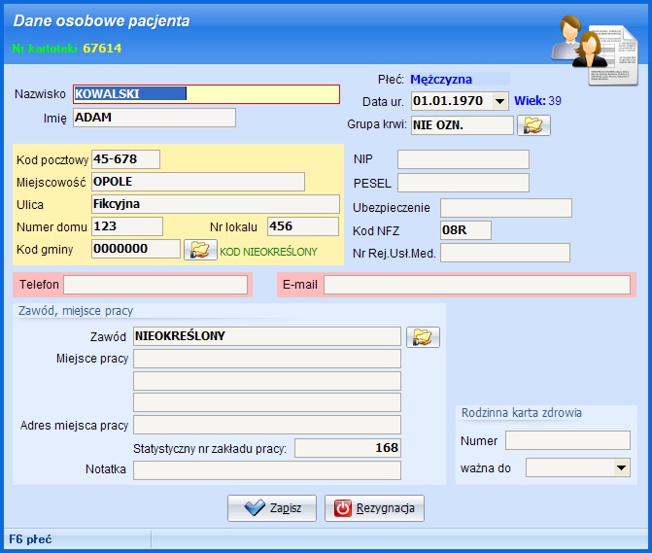The width and height of the screenshot is (652, 553).
Task: Focus the Telefon input field
Action: pyautogui.click(x=155, y=285)
